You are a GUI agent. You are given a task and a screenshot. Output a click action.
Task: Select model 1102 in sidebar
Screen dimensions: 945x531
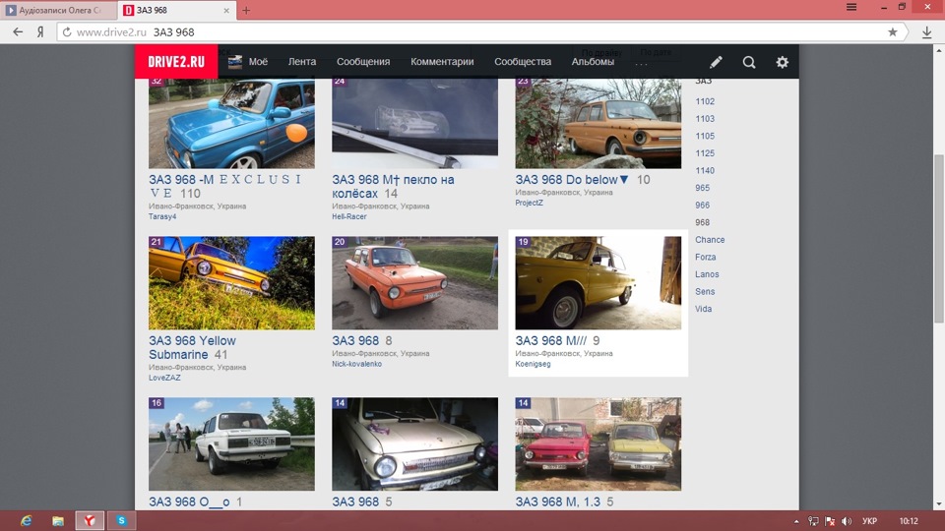coord(705,101)
